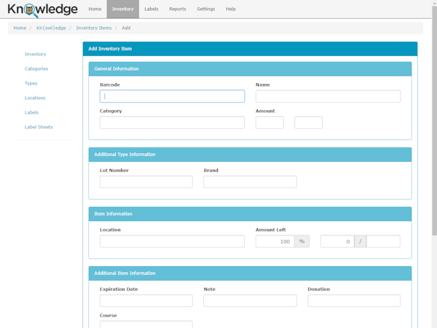Click the Additional Item Information header
The image size is (437, 328).
(x=251, y=273)
